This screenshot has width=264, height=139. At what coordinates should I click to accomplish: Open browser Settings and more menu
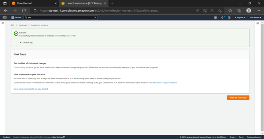tap(258, 11)
